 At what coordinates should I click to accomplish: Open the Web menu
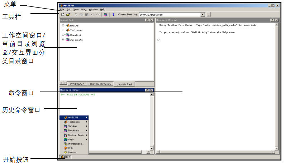84,9
